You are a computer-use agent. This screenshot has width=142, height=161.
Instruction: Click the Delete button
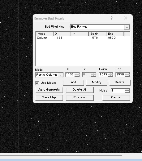click(120, 83)
